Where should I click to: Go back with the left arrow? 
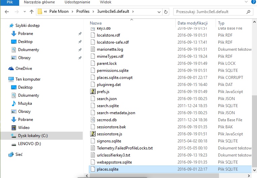(7, 12)
